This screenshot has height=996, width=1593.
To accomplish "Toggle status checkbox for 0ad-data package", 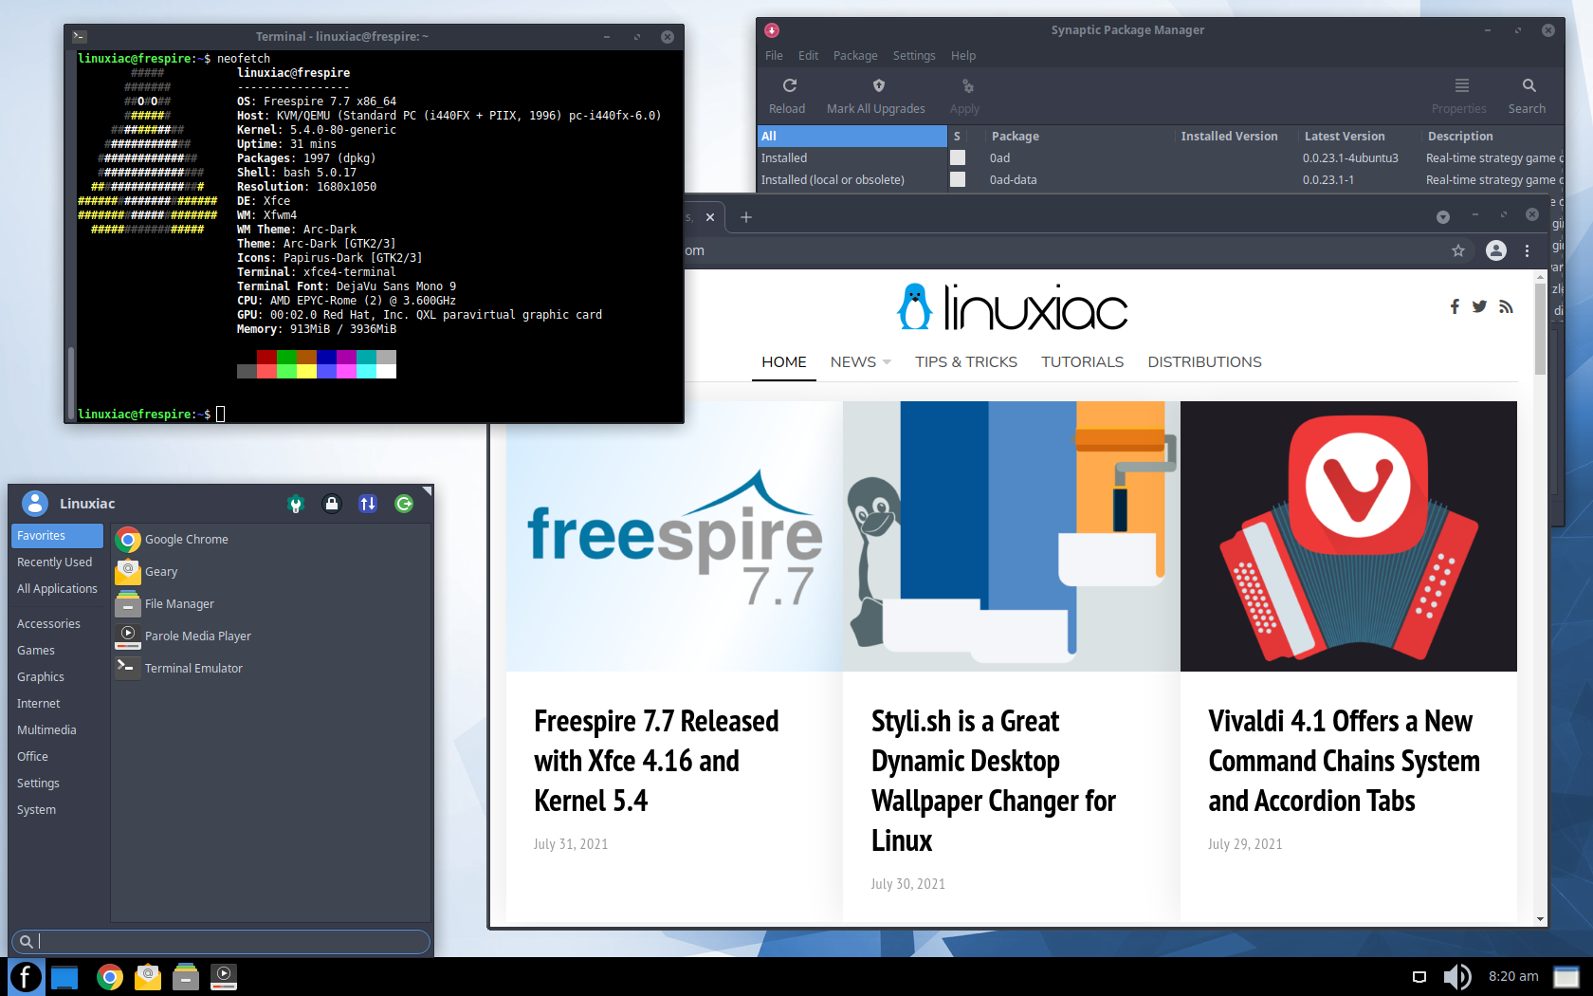I will pos(958,179).
